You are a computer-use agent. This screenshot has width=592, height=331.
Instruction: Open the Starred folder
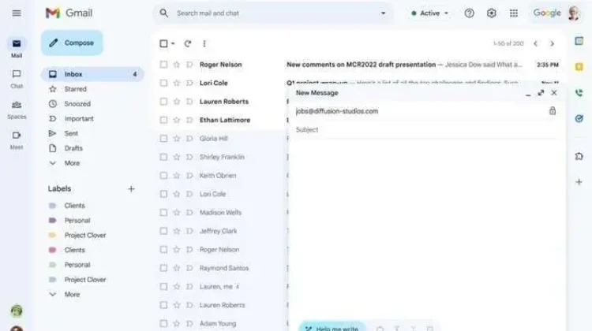76,89
